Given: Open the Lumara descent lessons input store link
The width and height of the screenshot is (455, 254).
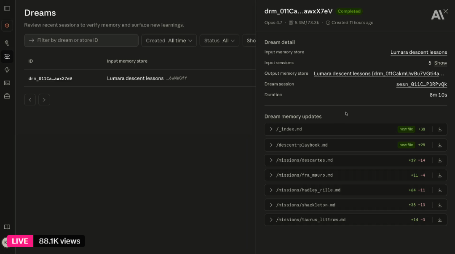Looking at the screenshot, I should (418, 52).
